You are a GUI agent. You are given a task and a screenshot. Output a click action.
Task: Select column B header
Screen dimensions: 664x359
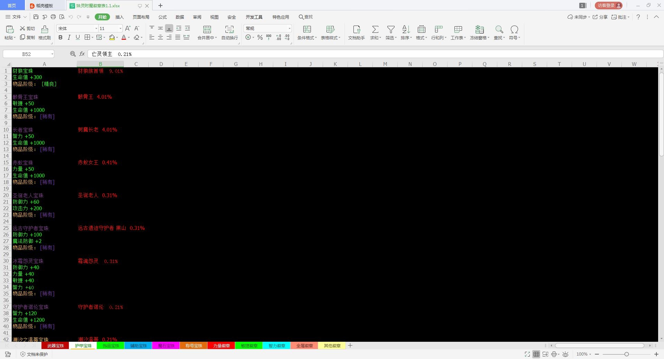coord(100,64)
